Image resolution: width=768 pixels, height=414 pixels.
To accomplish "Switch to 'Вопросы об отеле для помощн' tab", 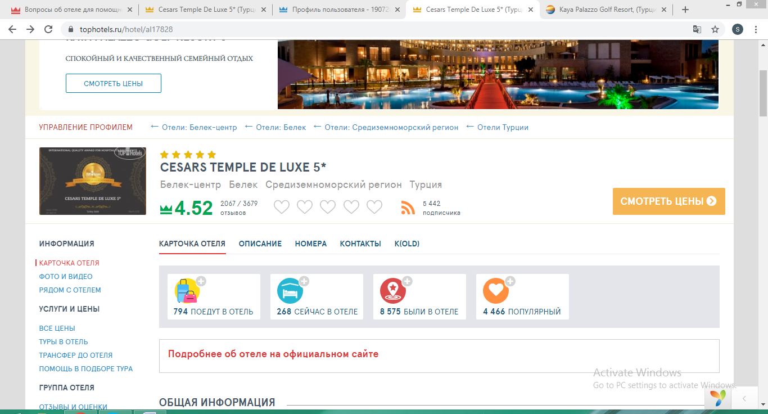I will tap(70, 10).
